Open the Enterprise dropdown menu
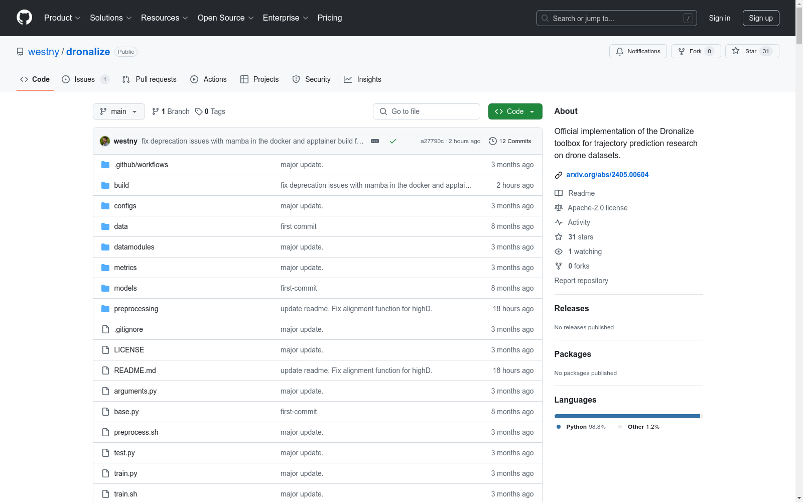 pos(286,18)
